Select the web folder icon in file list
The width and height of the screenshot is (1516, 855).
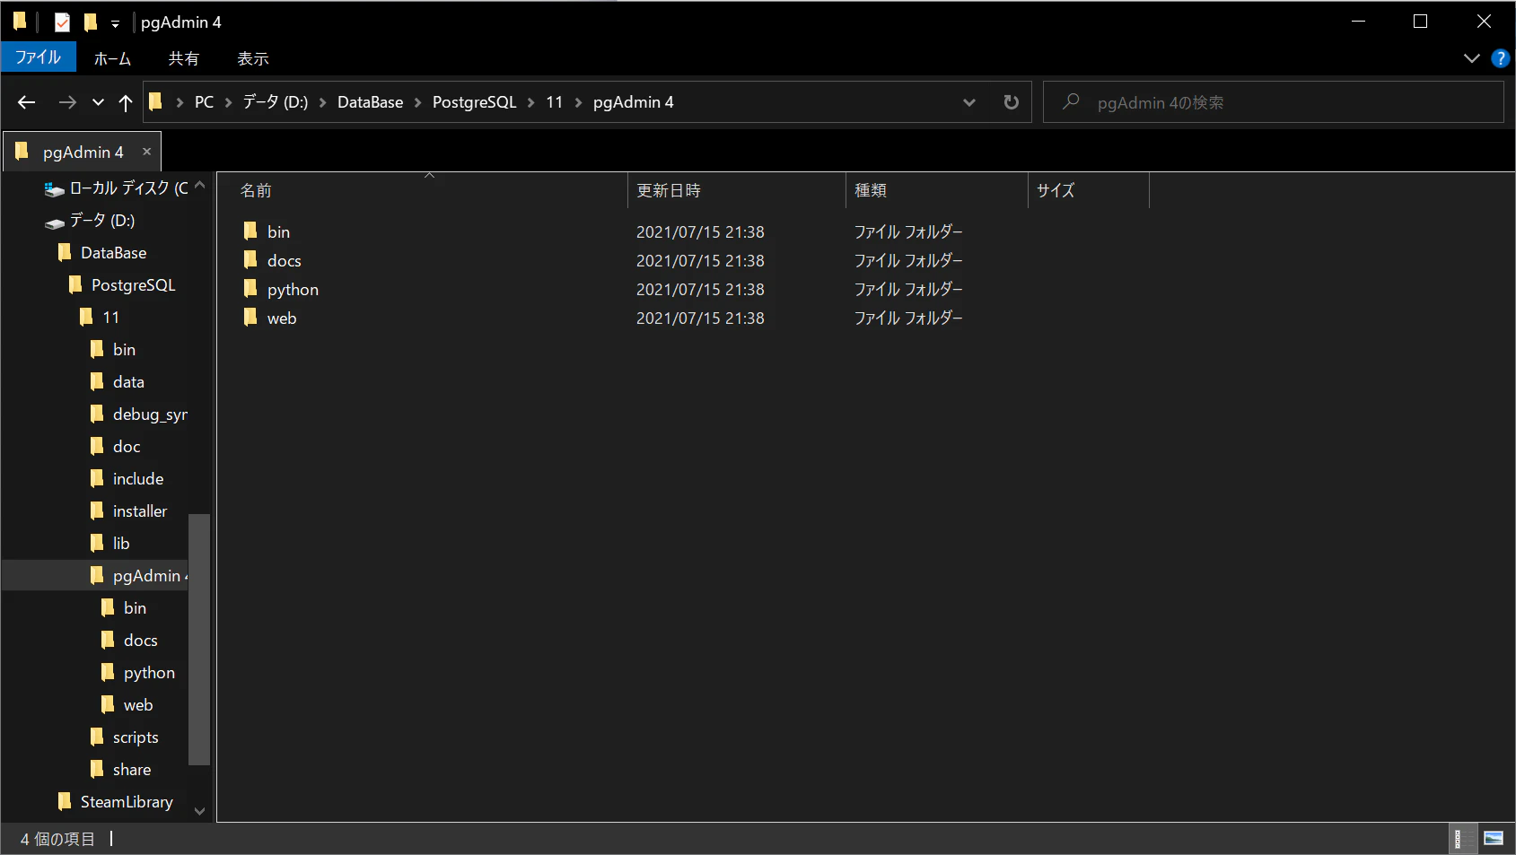[x=250, y=318]
